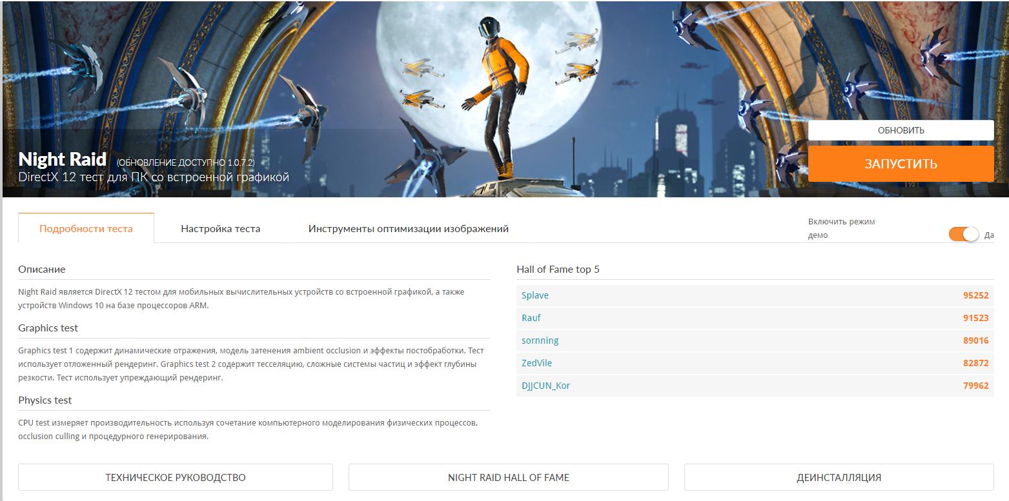Select the score 91523
The image size is (1009, 501).
point(975,318)
